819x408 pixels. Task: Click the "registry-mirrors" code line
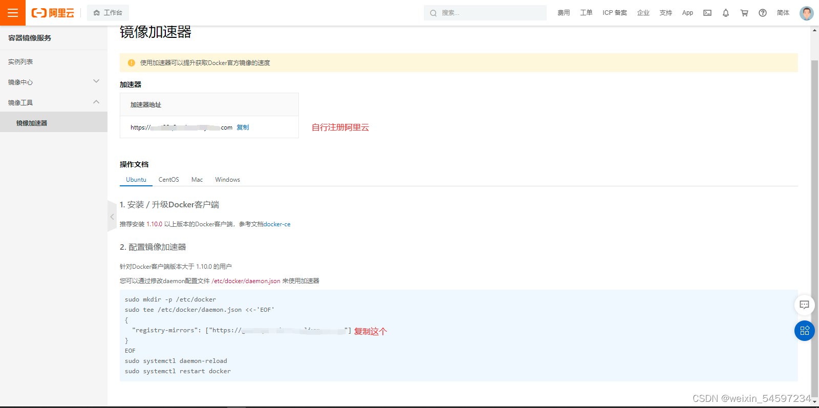(x=242, y=331)
